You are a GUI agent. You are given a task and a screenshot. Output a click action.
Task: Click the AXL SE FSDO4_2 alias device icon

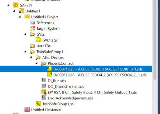coord(49,74)
